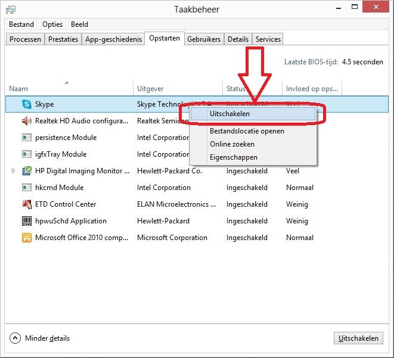The height and width of the screenshot is (358, 394).
Task: Choose Eigenschappen in the context menu
Action: pos(253,157)
